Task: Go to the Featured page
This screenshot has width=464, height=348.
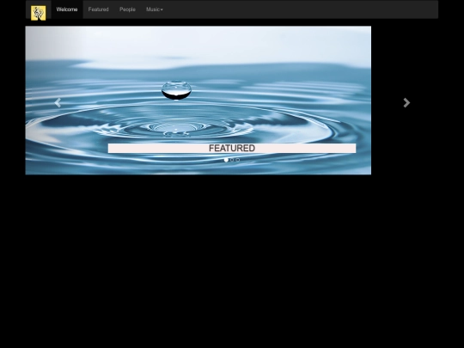Action: tap(99, 9)
